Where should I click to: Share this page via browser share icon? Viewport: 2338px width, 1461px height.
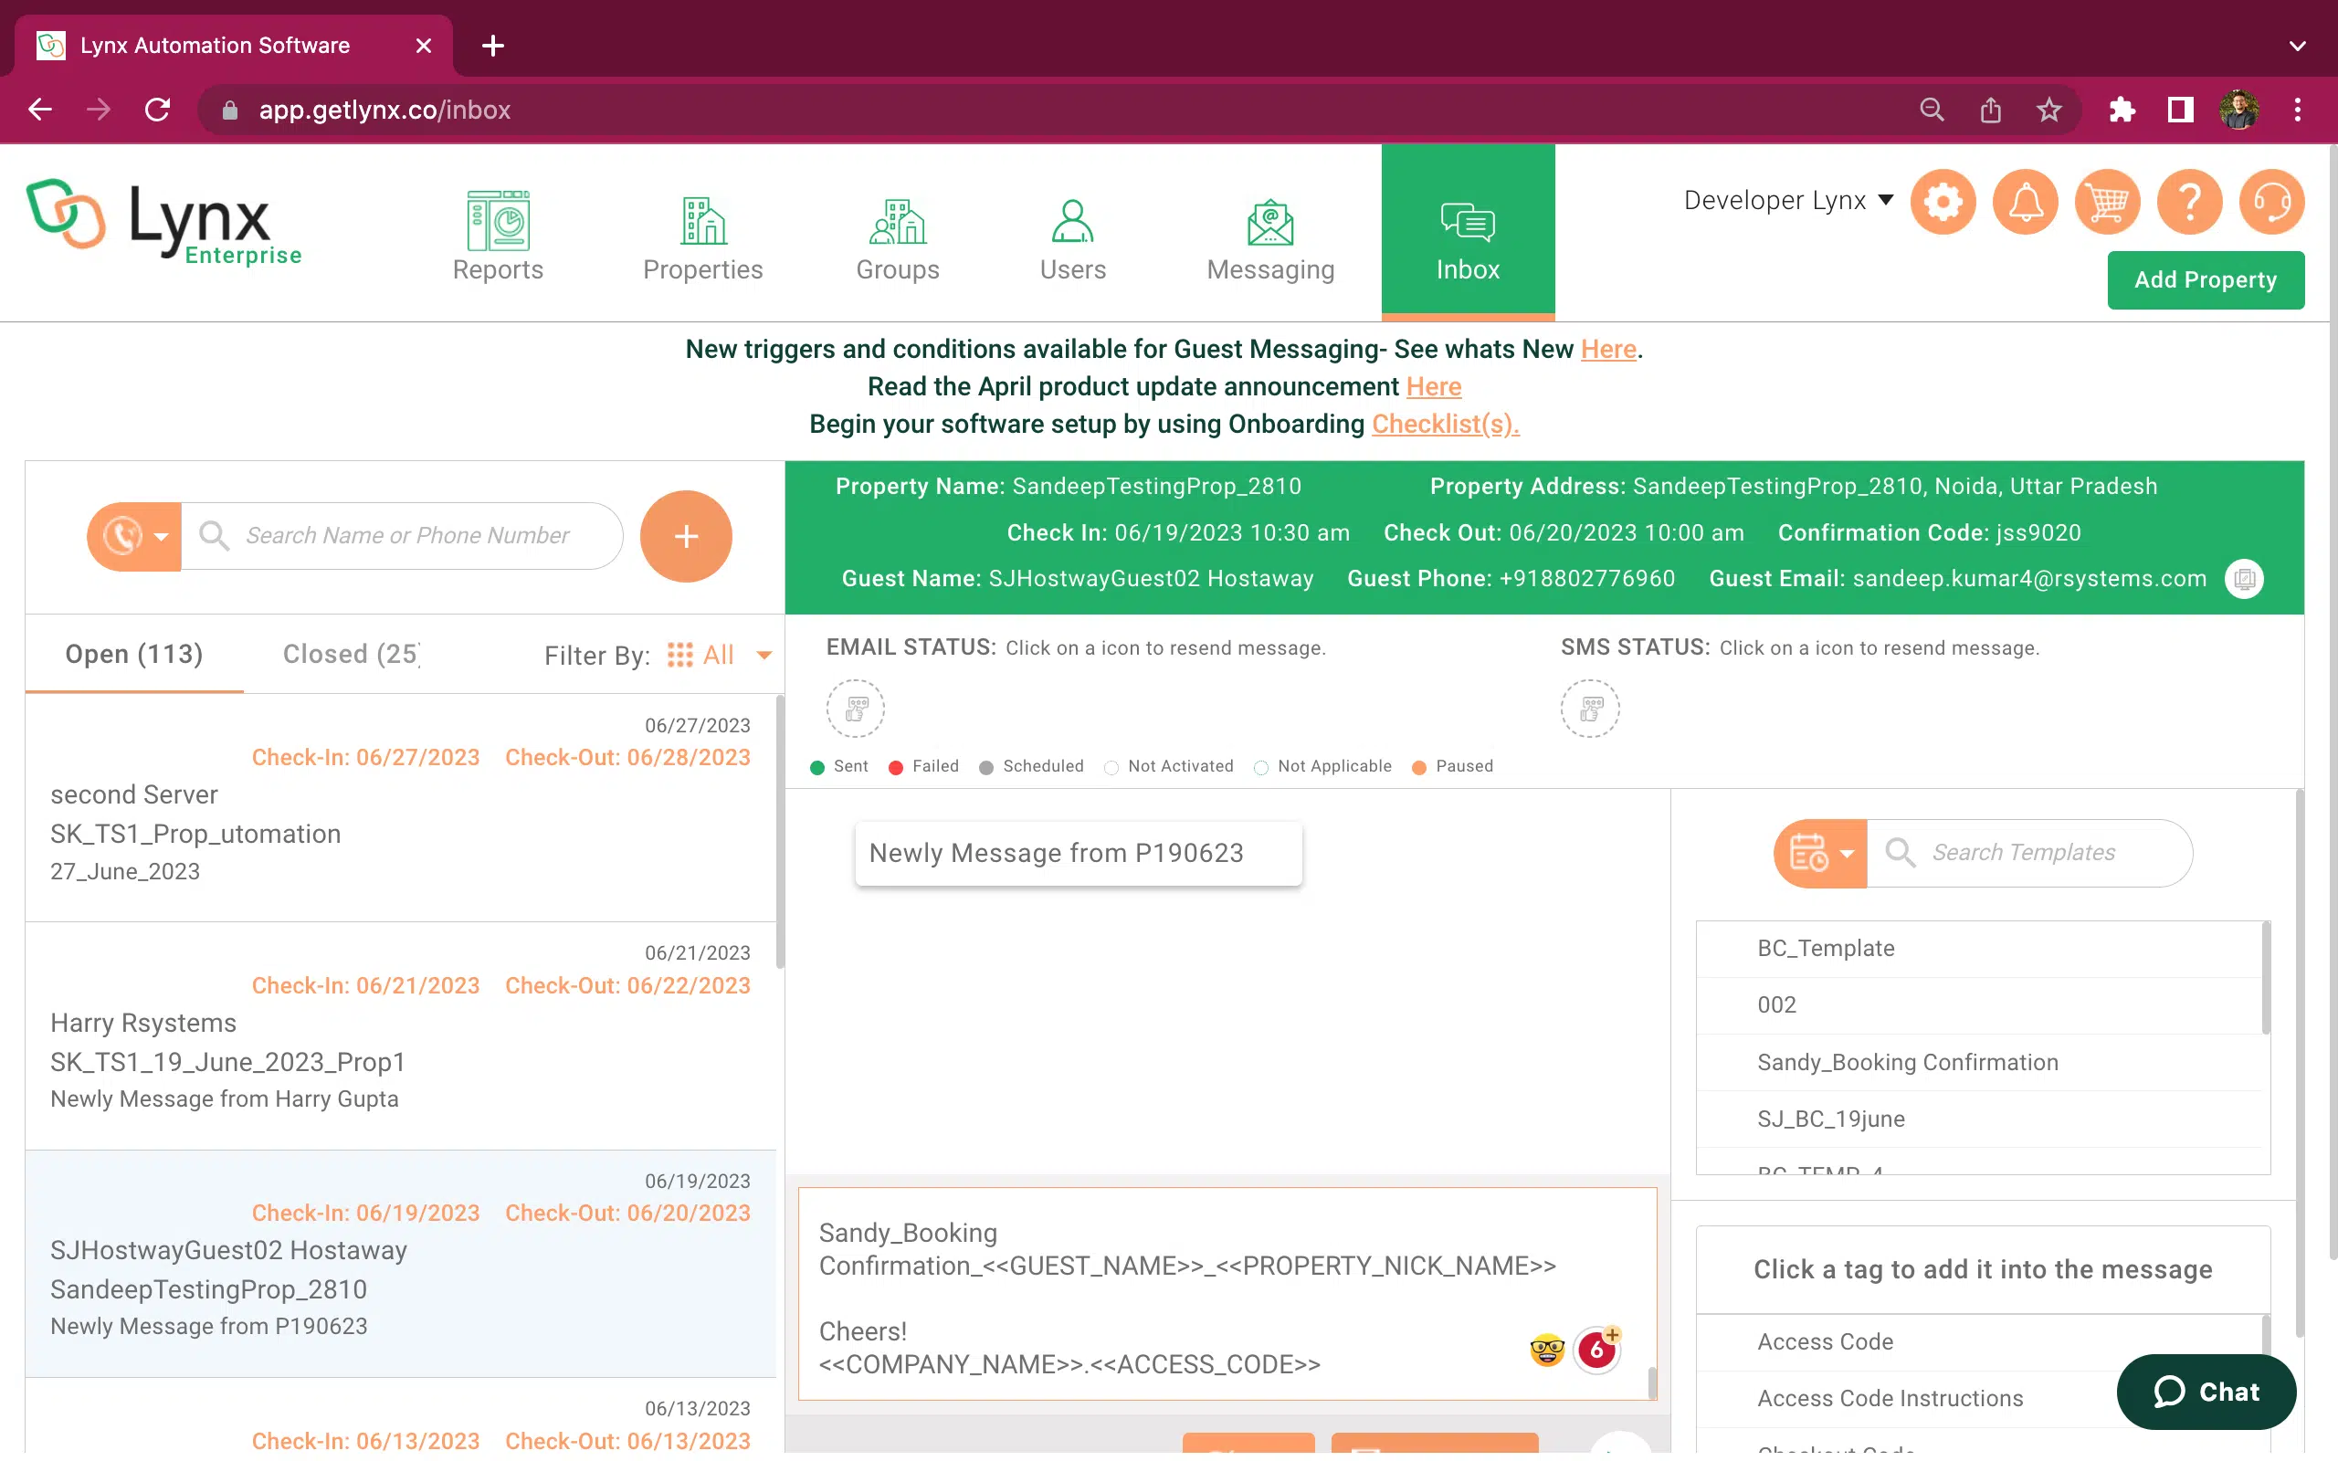point(1990,110)
